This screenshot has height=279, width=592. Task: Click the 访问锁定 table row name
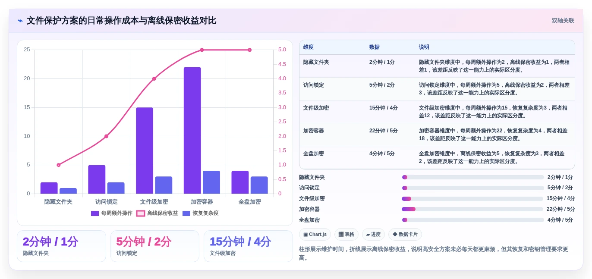coord(314,85)
